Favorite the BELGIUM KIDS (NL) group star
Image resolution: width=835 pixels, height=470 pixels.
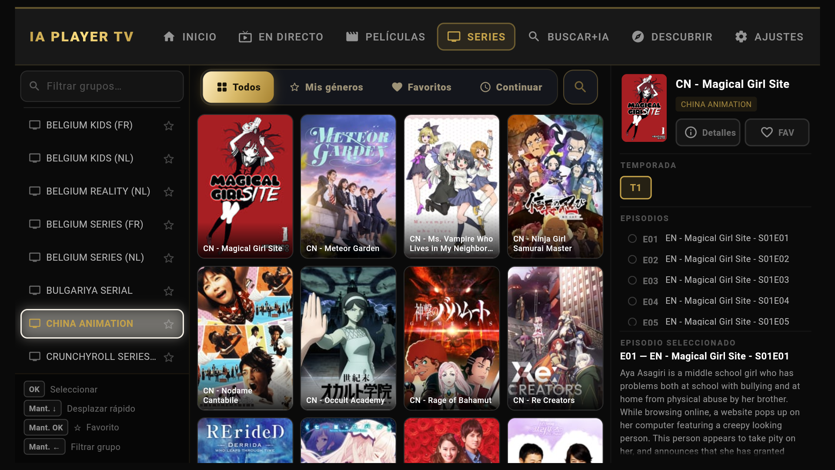[169, 158]
